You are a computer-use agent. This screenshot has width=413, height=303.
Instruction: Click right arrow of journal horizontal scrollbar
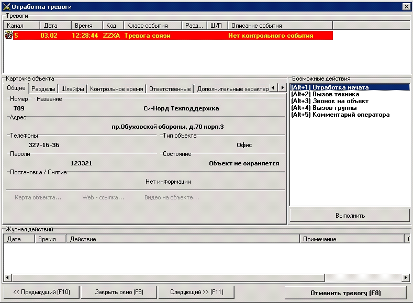pyautogui.click(x=406, y=277)
